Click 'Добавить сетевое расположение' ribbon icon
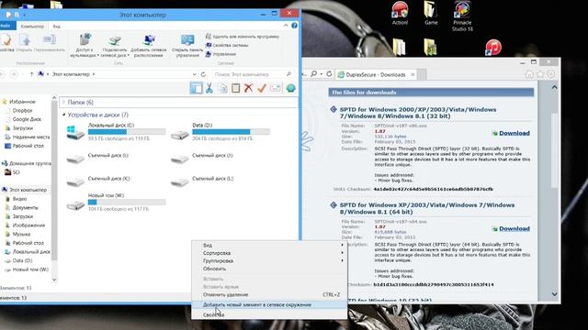The height and width of the screenshot is (330, 588). pos(149,45)
